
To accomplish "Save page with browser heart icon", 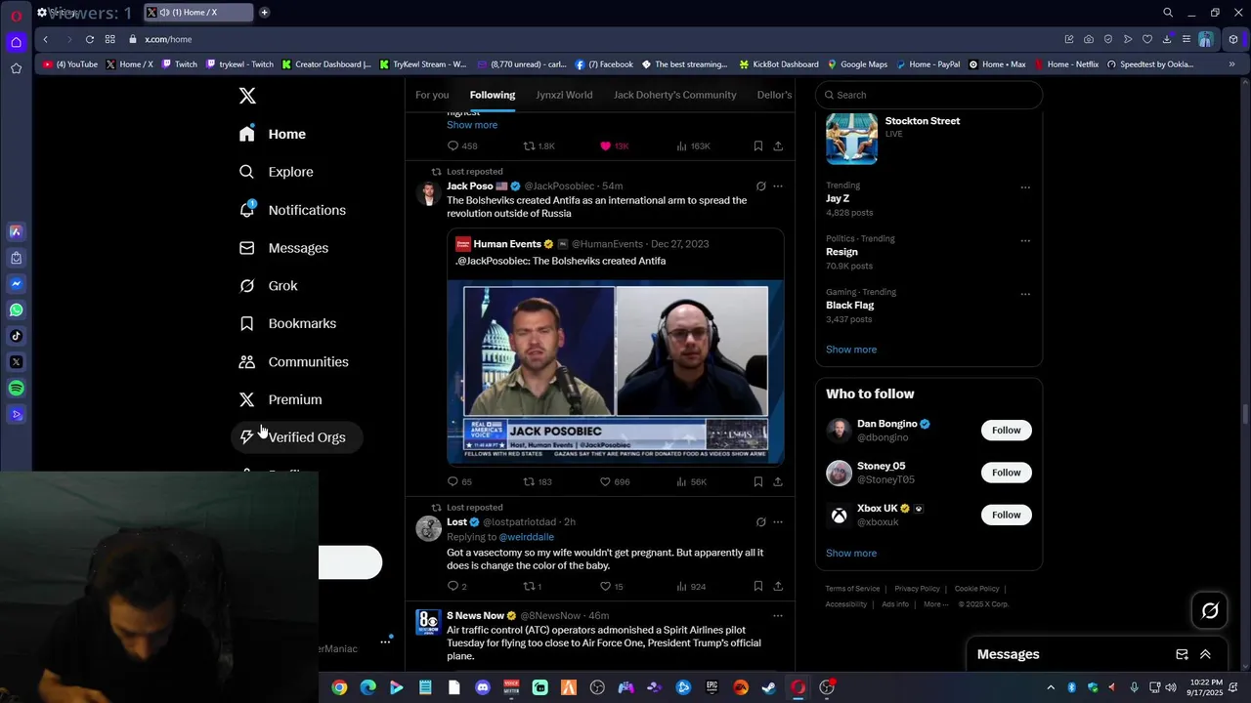I will pos(1147,39).
